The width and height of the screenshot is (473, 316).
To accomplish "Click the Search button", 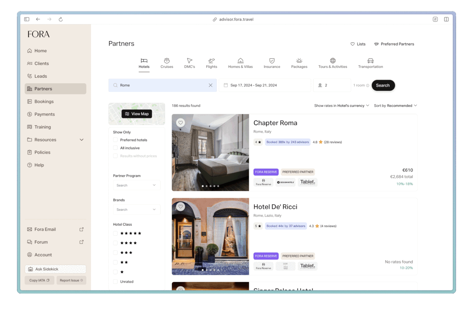I will tap(383, 85).
